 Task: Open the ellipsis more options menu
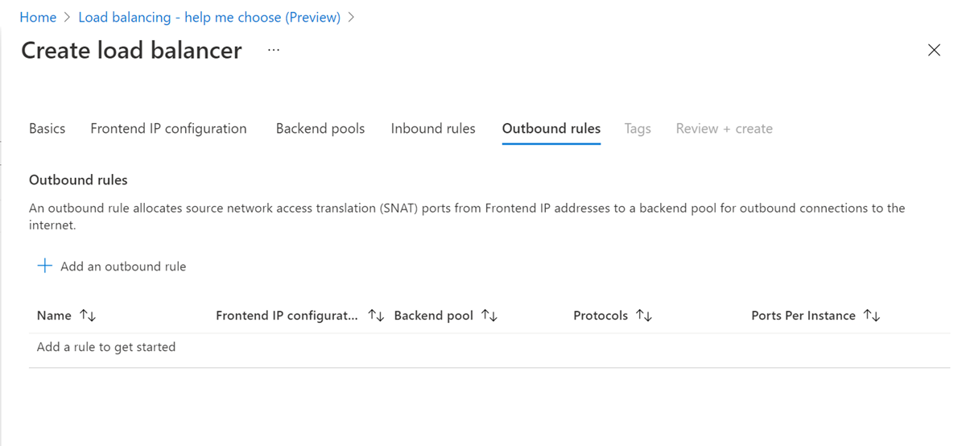pos(274,50)
